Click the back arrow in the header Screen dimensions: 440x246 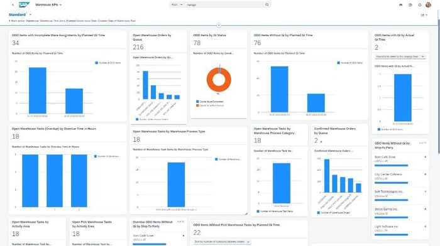point(13,5)
